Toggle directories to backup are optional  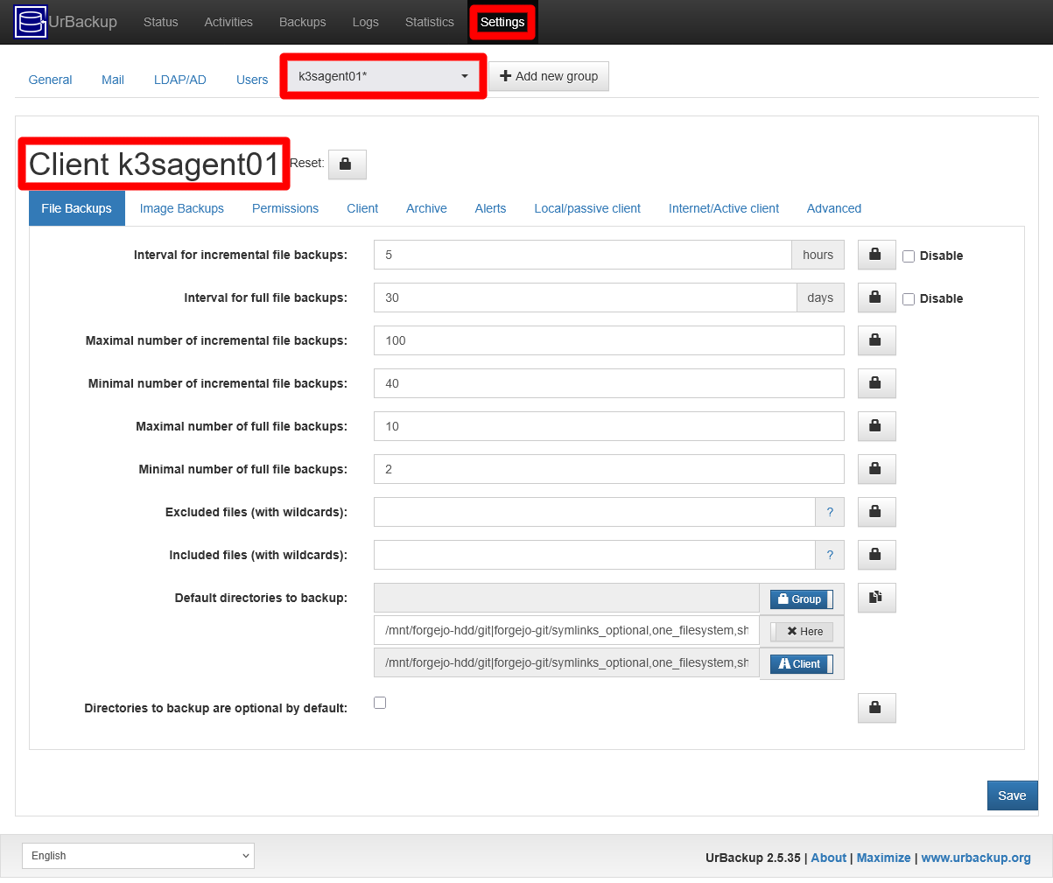click(380, 703)
